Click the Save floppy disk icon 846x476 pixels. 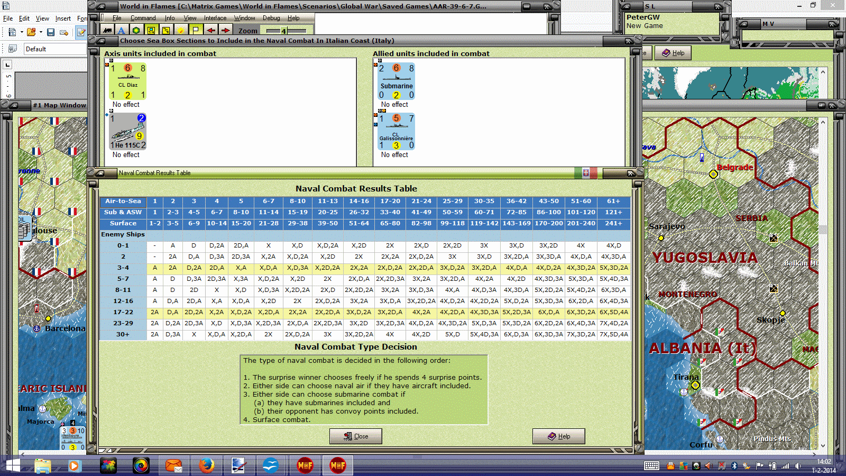click(51, 32)
